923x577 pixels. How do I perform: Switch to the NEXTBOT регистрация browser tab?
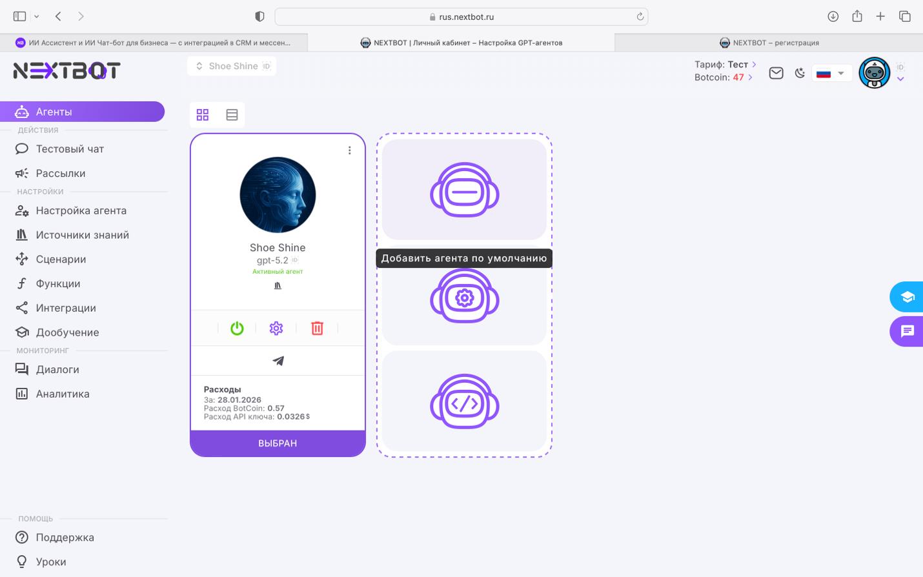769,43
